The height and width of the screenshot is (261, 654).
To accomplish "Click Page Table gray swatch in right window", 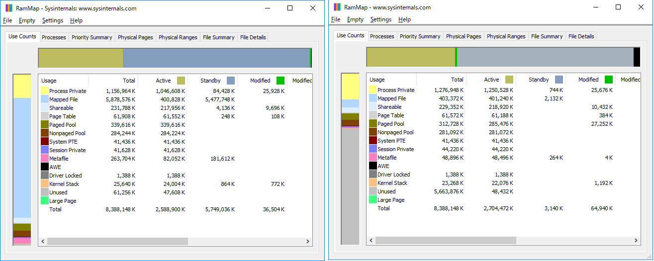I will coord(373,115).
